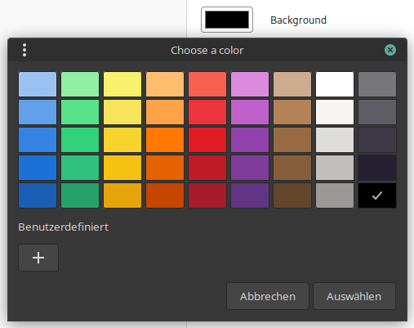Choose the lightest blue swatch

(x=38, y=84)
